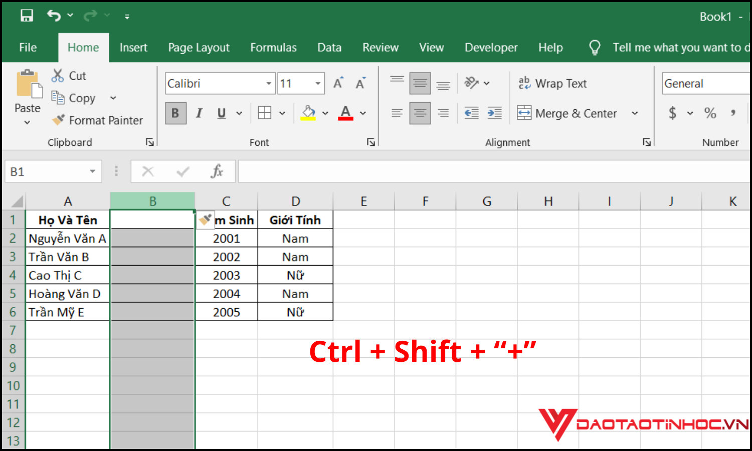Screen dimensions: 752x451
Task: Open the font size dropdown
Action: pos(318,83)
